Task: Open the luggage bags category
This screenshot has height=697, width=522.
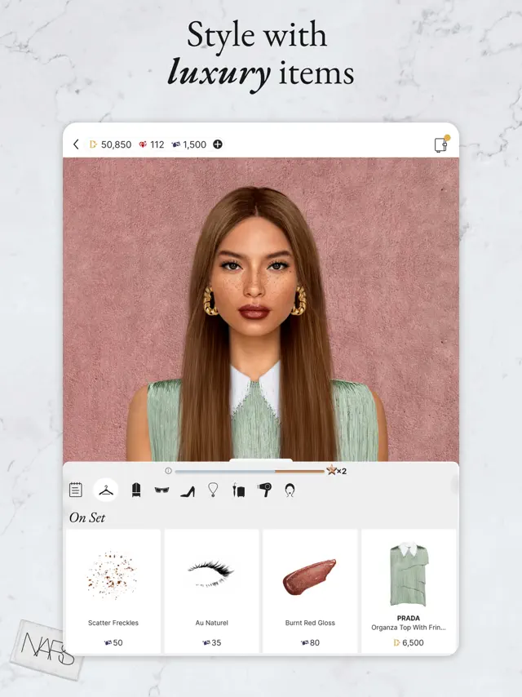Action: 238,491
